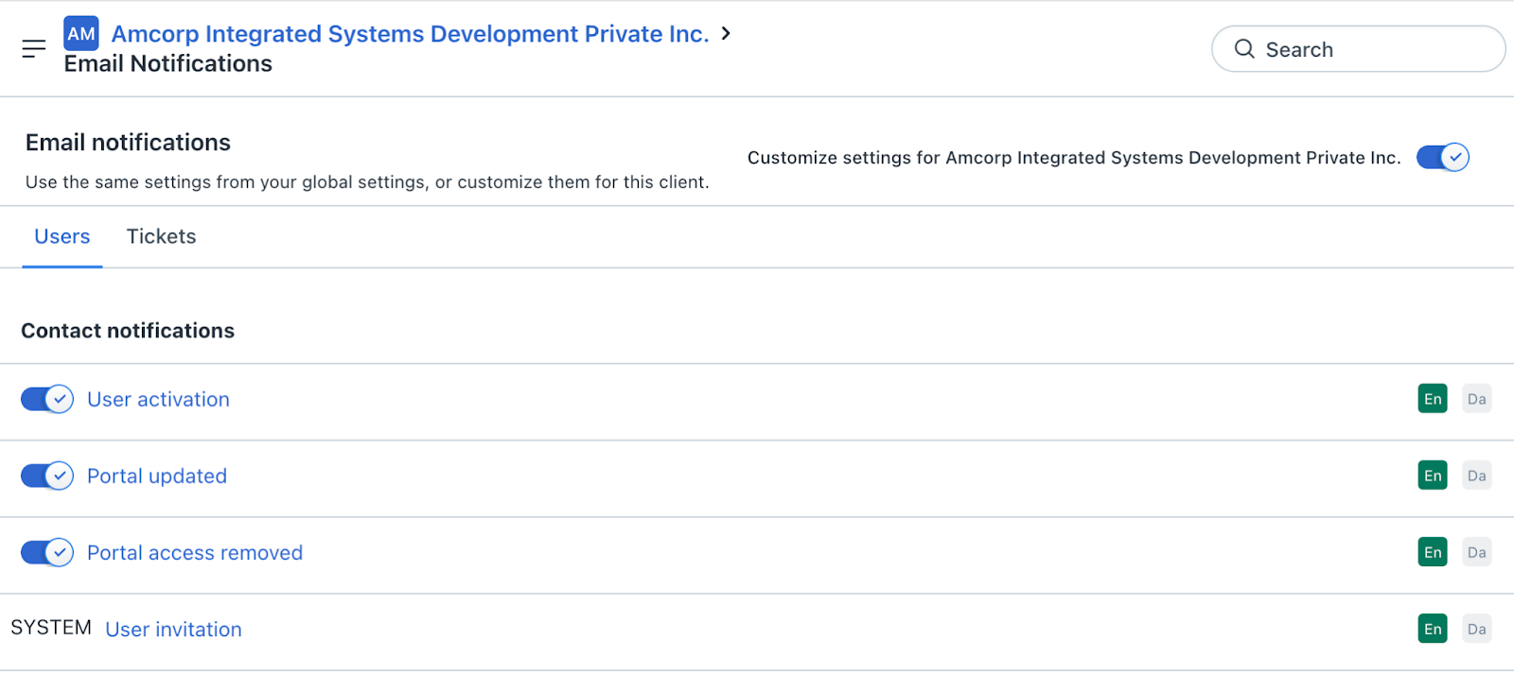Open Amcorp Integrated Systems Development client link
Screen dimensions: 1514x674
click(x=410, y=34)
